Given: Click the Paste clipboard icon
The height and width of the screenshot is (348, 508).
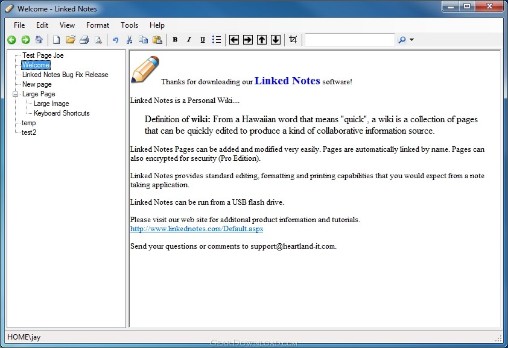Looking at the screenshot, I should pos(157,40).
